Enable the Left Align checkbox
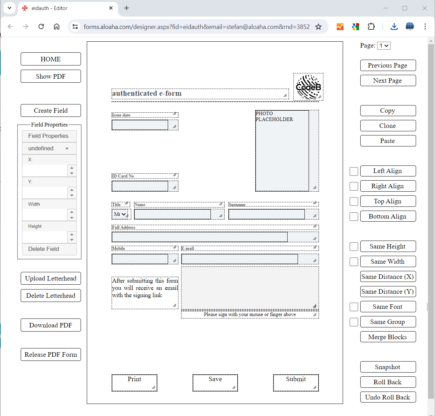This screenshot has height=416, width=435. (354, 171)
